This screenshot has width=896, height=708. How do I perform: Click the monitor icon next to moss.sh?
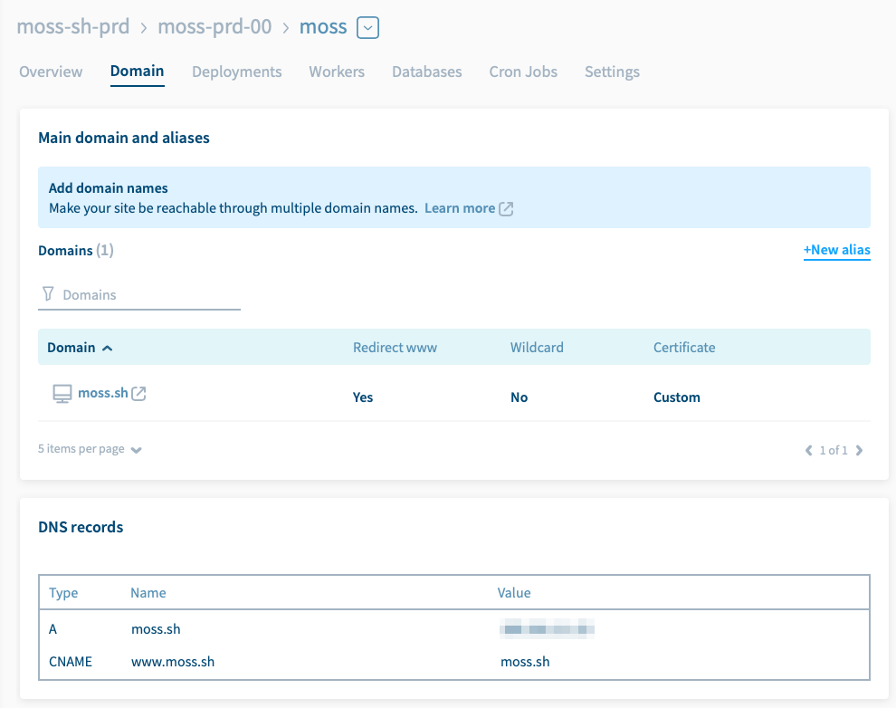(62, 394)
